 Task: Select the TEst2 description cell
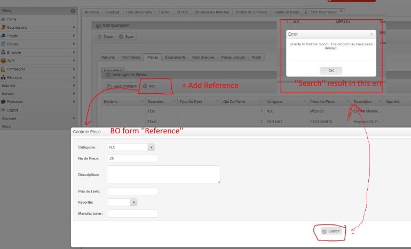152,122
